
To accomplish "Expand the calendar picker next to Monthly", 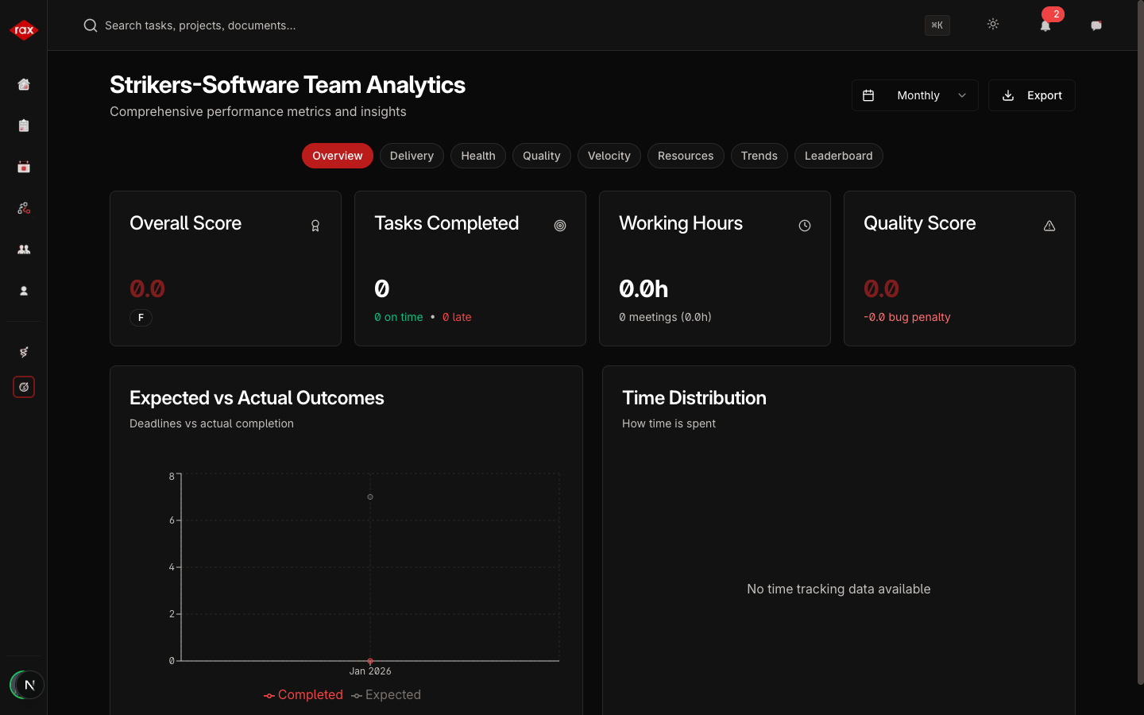I will click(x=869, y=95).
